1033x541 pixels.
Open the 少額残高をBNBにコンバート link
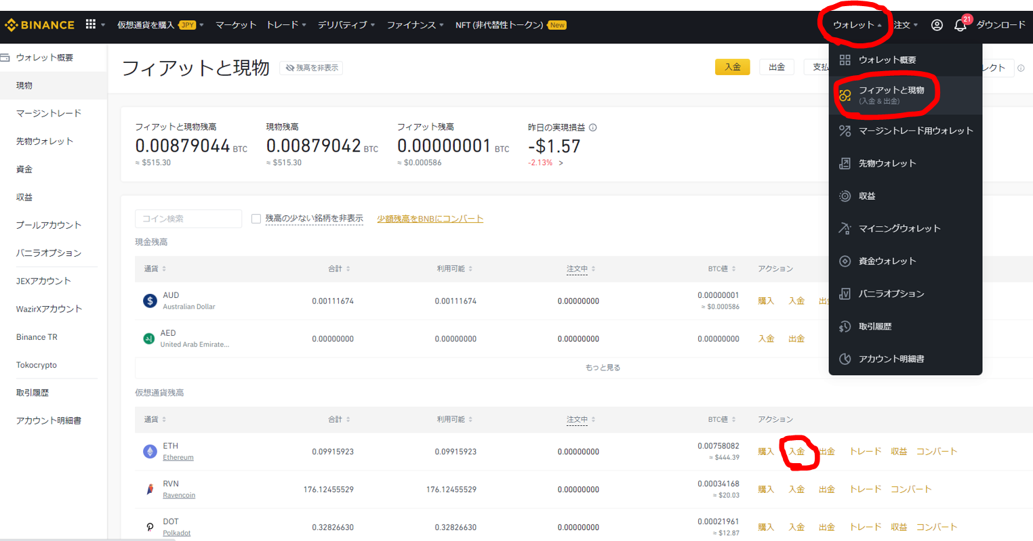430,218
